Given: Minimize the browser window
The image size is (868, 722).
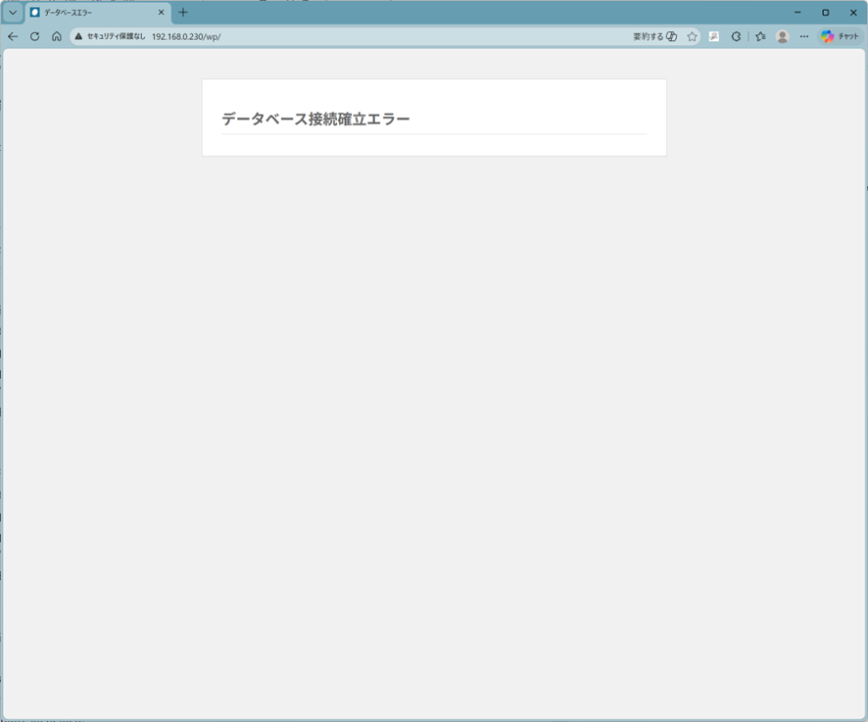Looking at the screenshot, I should coord(797,13).
